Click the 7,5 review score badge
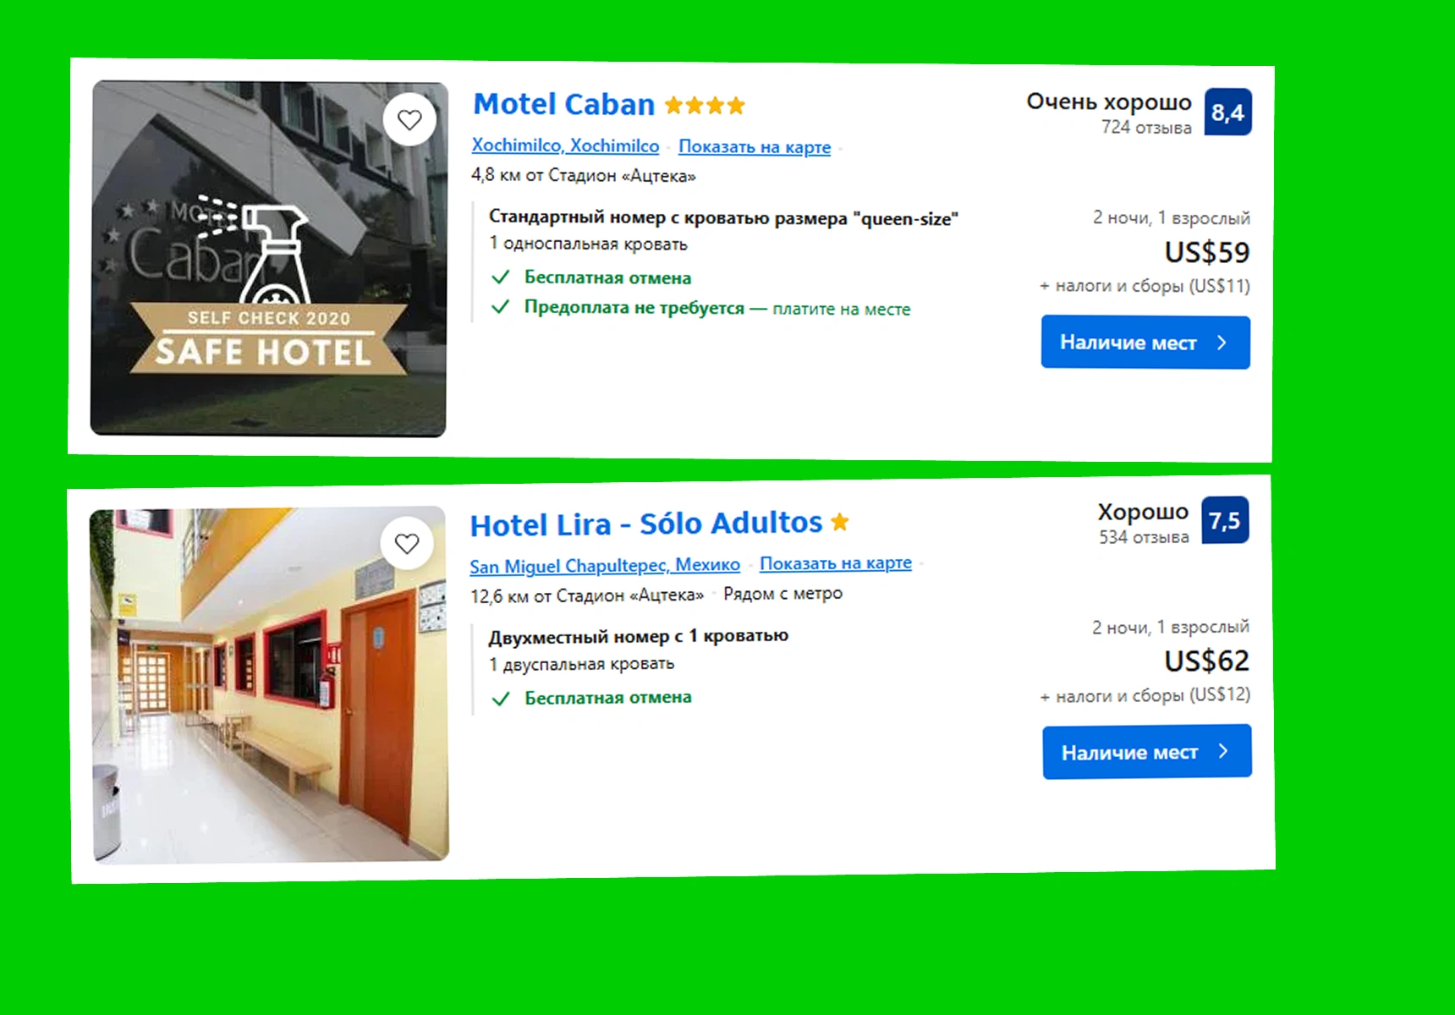1455x1015 pixels. (x=1225, y=520)
